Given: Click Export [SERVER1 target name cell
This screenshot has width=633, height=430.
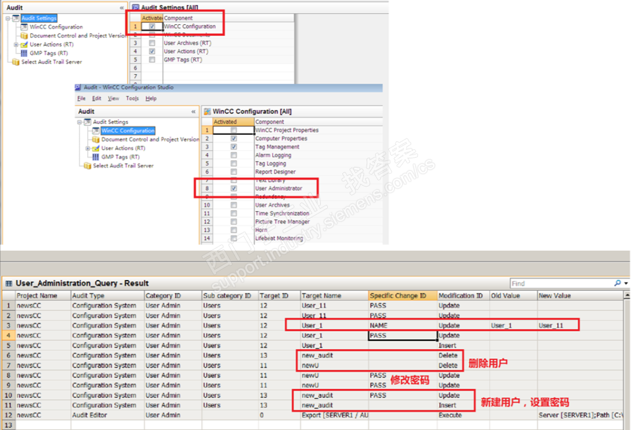Looking at the screenshot, I should click(335, 415).
